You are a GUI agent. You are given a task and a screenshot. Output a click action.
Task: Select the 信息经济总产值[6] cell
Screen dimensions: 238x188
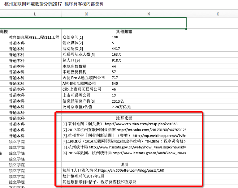[86, 101]
